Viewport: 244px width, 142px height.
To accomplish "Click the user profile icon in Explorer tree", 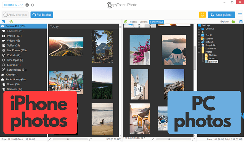I will tap(203, 32).
